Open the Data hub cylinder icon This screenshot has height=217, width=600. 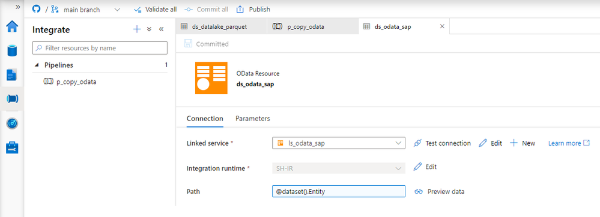[12, 51]
